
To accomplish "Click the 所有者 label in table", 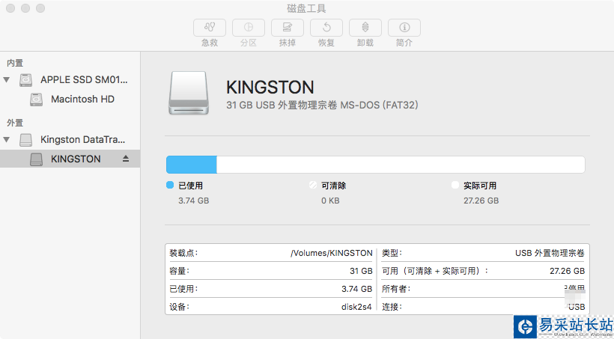I will point(396,289).
